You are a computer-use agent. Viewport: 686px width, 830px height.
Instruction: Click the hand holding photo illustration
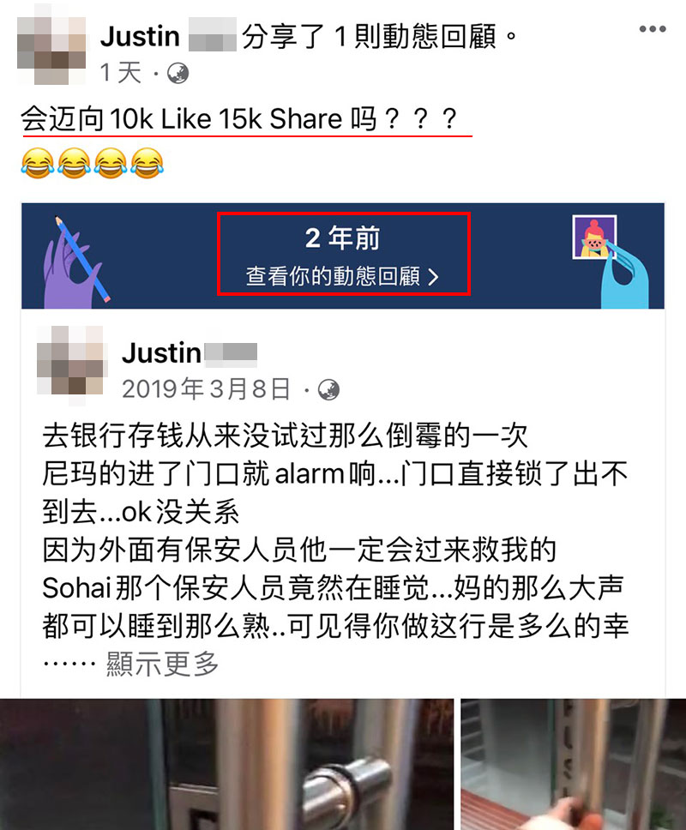click(x=611, y=262)
